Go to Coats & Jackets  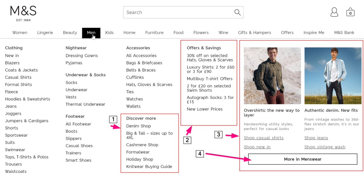[22, 70]
